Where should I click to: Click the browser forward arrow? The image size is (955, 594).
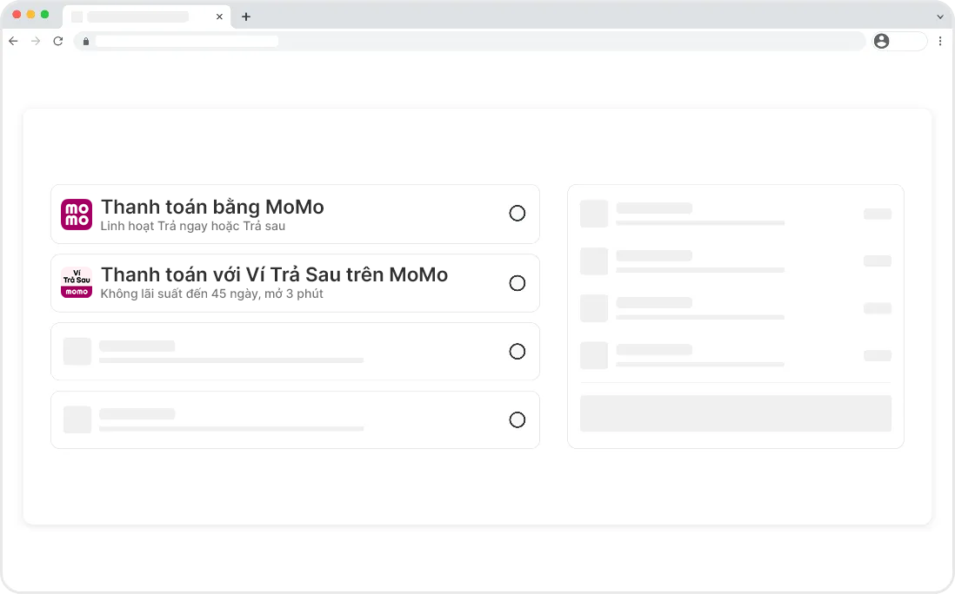pyautogui.click(x=36, y=41)
